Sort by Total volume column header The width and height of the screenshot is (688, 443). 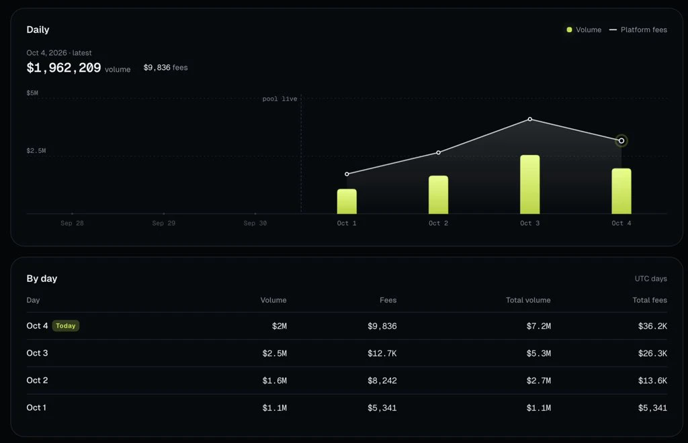tap(528, 300)
